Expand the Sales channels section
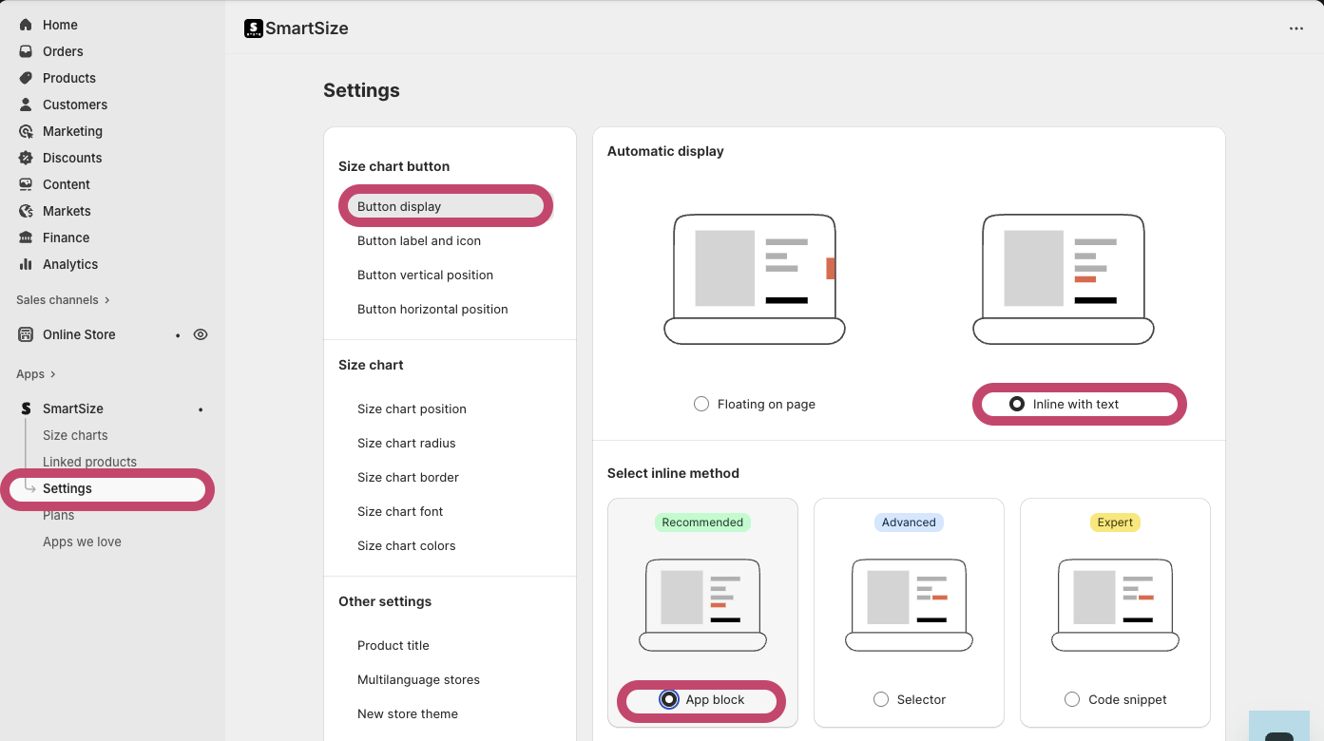1324x741 pixels. click(x=106, y=300)
